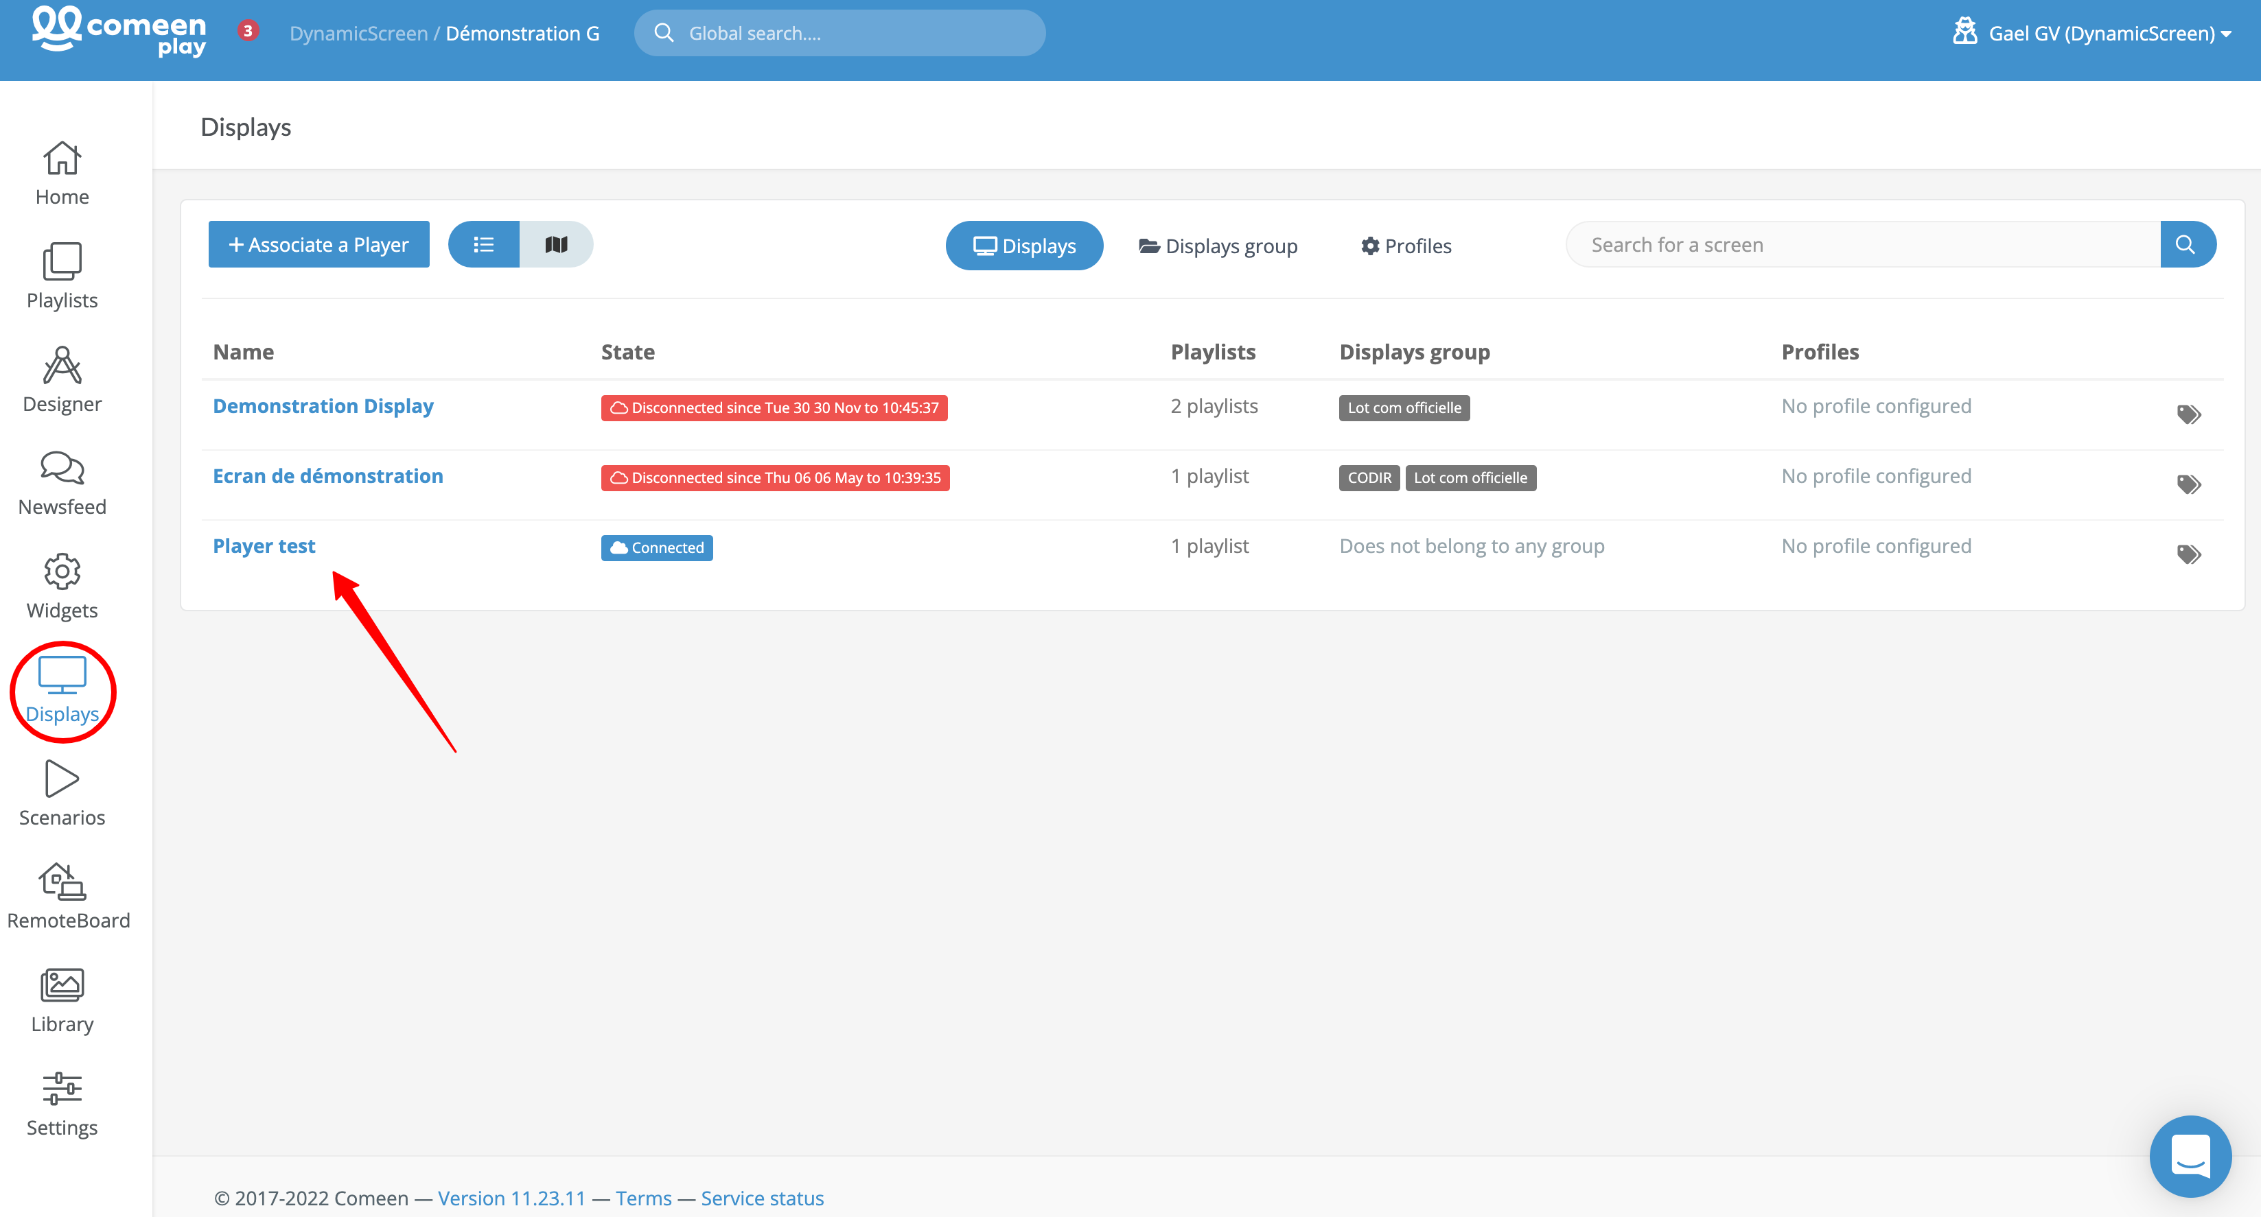Click Associate a Player button
Image resolution: width=2261 pixels, height=1217 pixels.
[318, 244]
